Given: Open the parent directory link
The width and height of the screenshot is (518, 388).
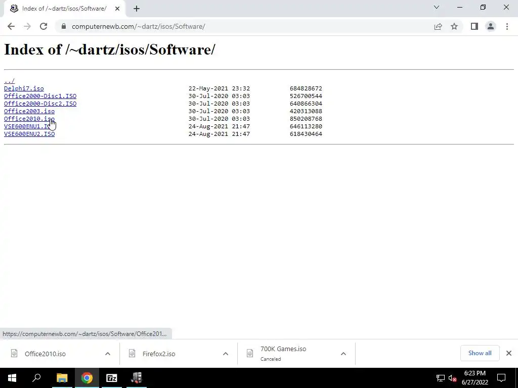Looking at the screenshot, I should click(9, 81).
